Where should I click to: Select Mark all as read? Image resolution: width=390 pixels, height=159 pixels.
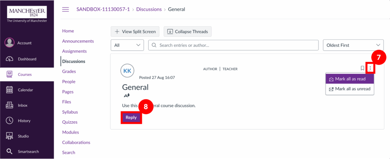(x=350, y=79)
